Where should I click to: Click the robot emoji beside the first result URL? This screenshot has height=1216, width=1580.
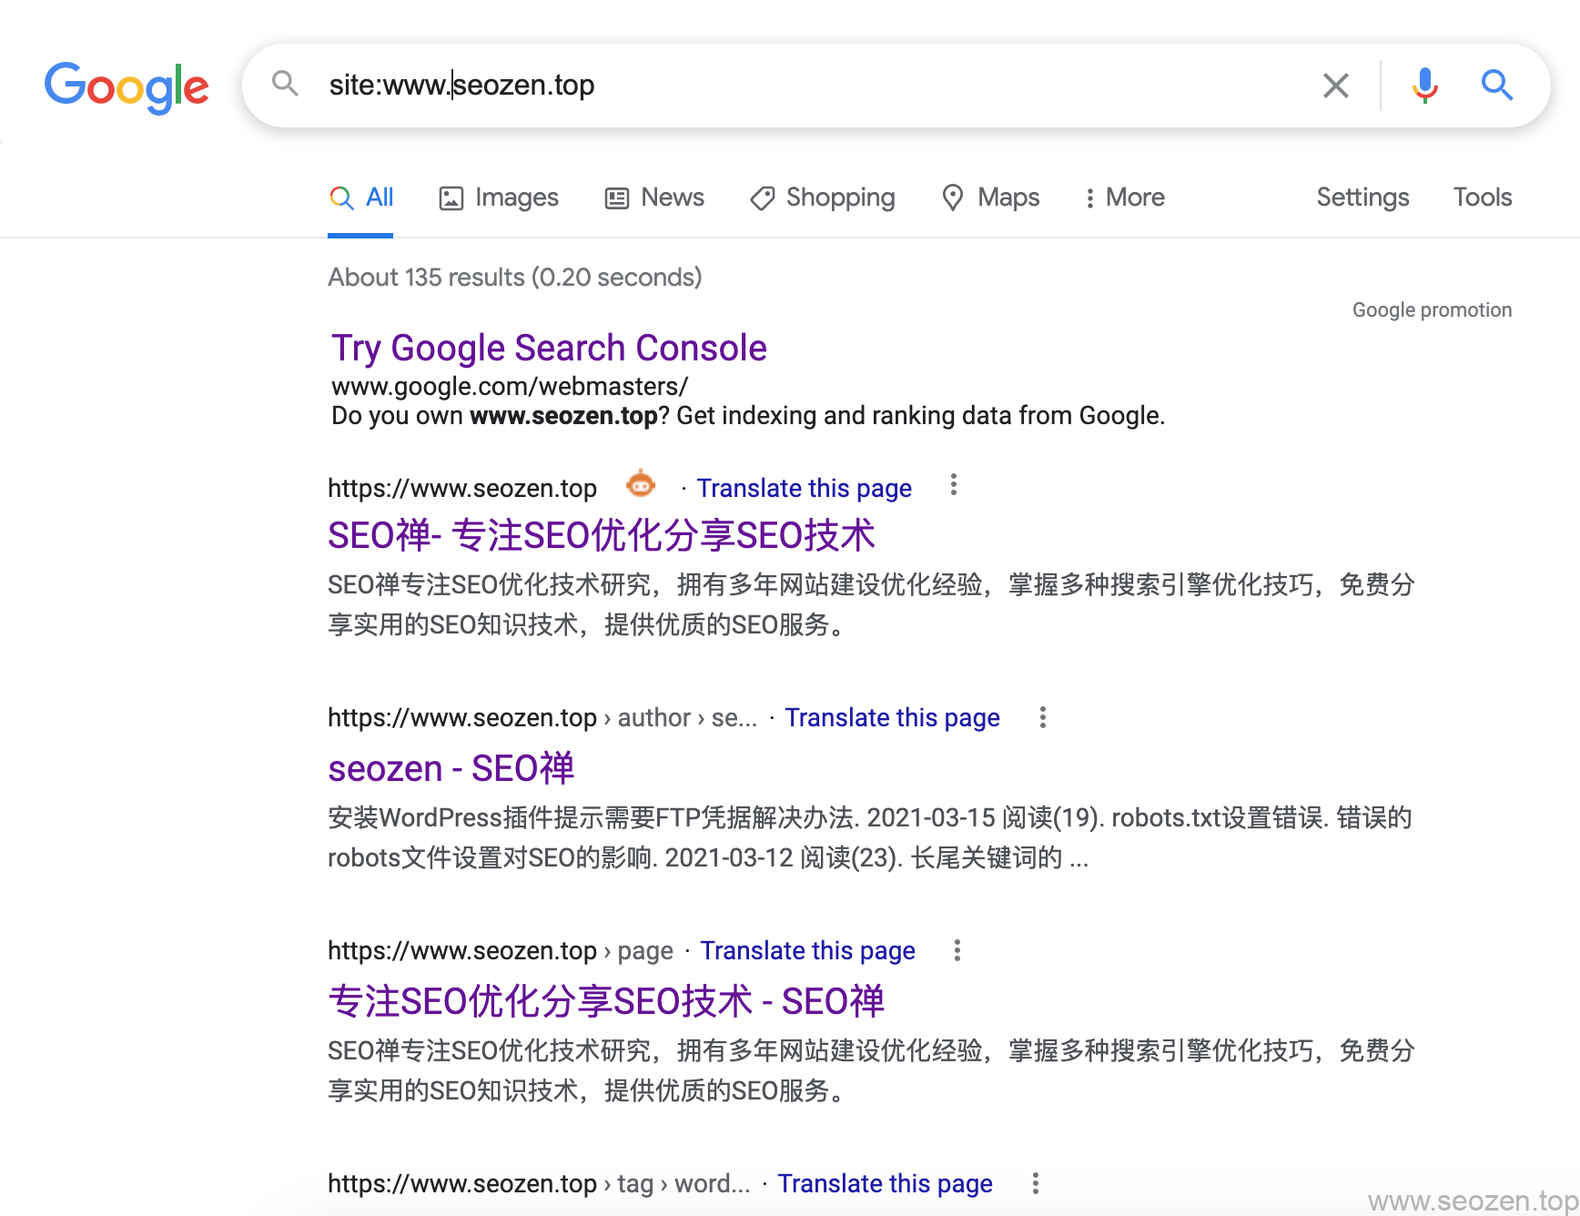click(x=641, y=484)
